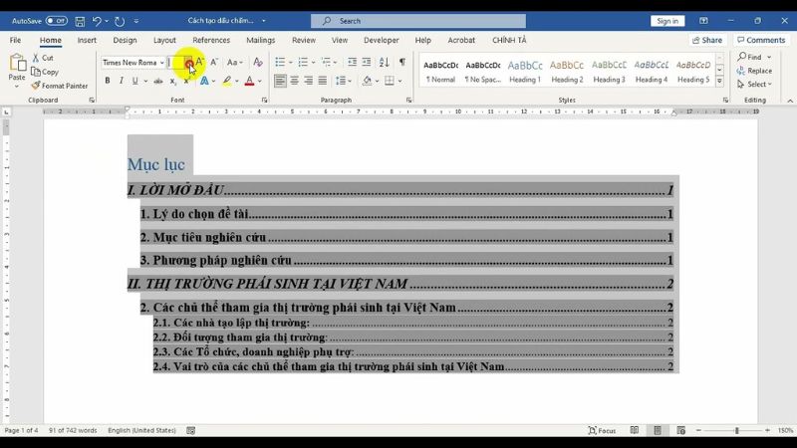
Task: Click the Sort icon in Paragraph group
Action: 385,62
